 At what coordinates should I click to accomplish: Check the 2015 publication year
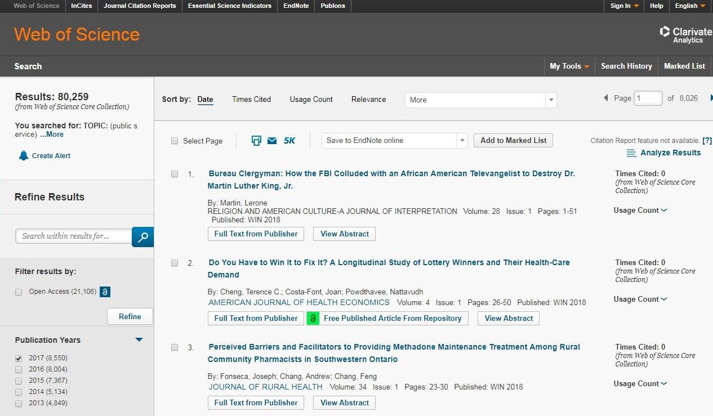coord(19,381)
